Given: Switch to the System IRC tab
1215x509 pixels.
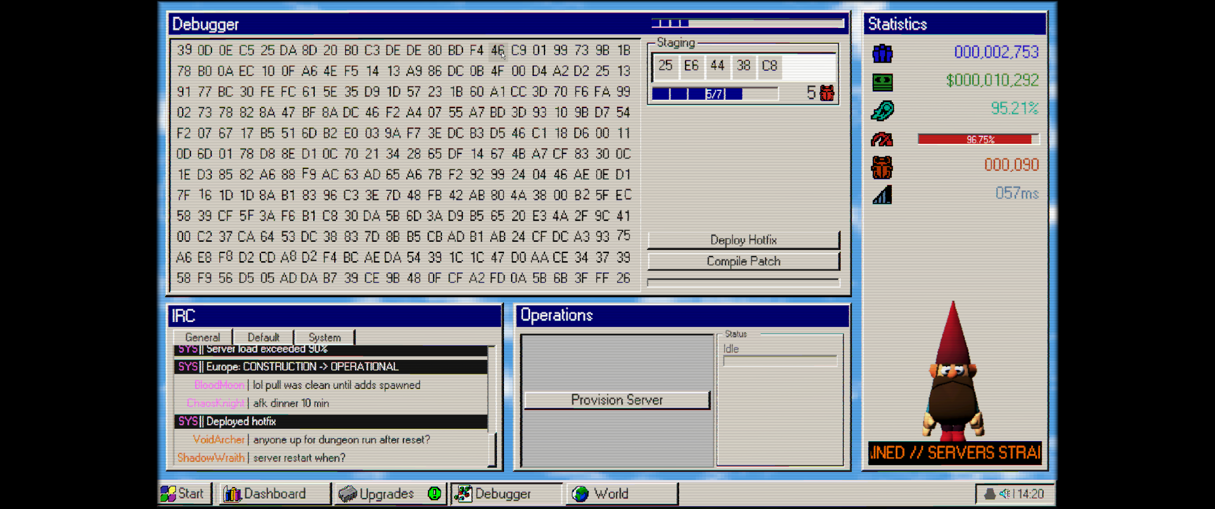Looking at the screenshot, I should pos(325,337).
